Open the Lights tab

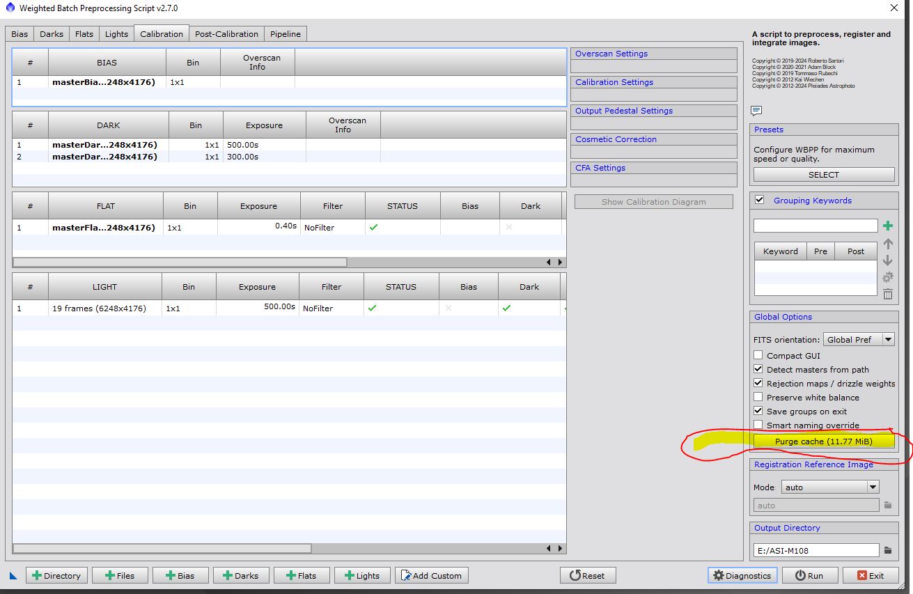116,34
